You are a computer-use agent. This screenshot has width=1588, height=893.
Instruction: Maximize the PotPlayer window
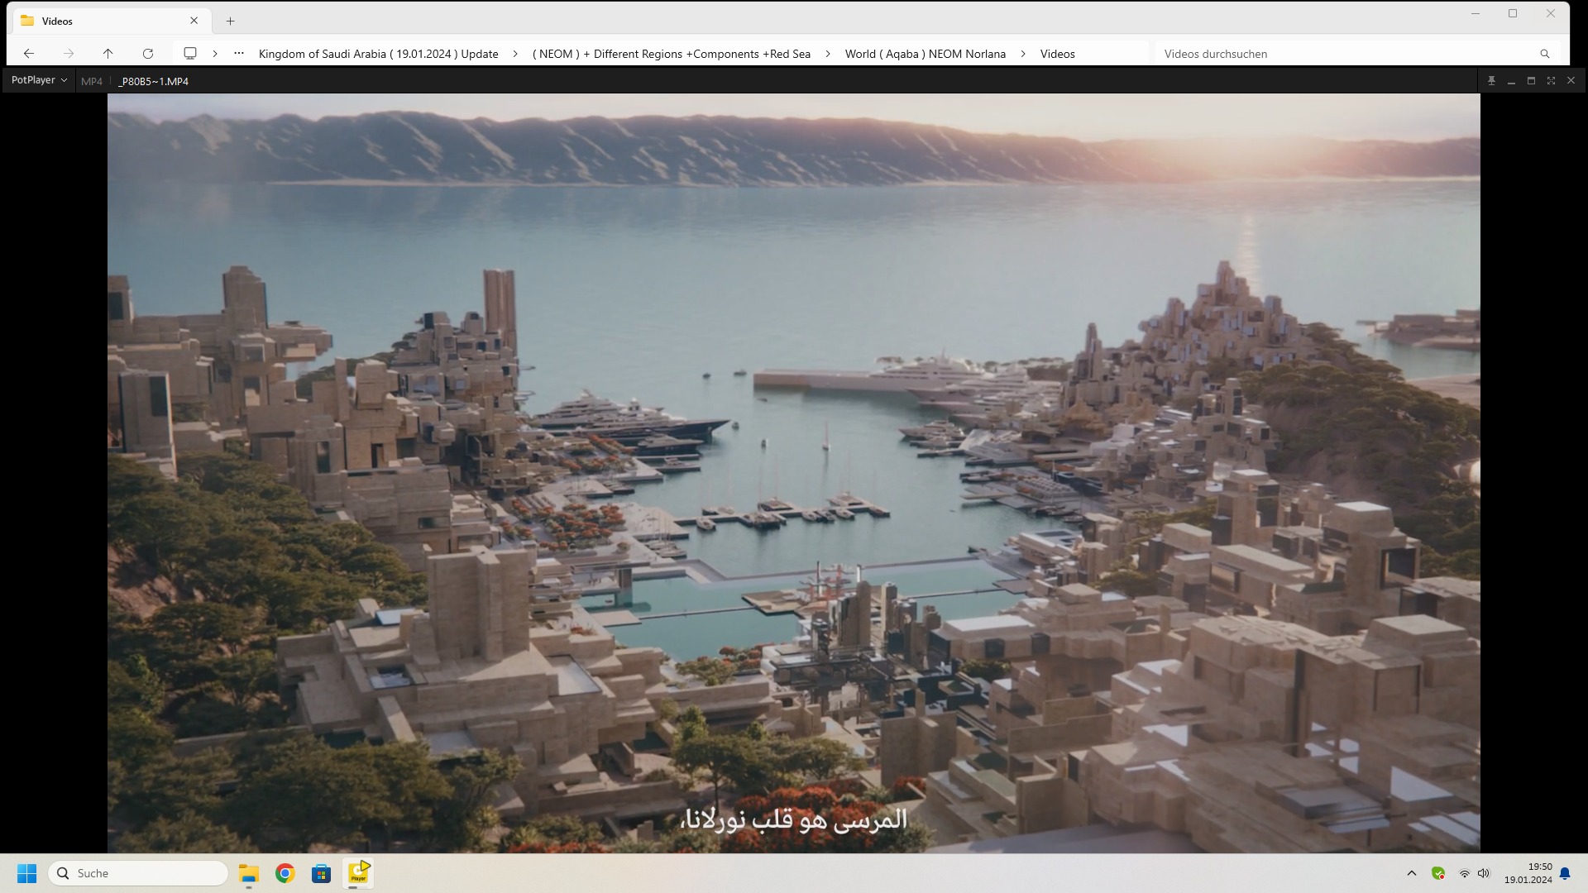(1531, 80)
